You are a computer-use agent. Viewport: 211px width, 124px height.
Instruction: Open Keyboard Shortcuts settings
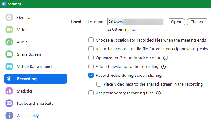coord(35,104)
